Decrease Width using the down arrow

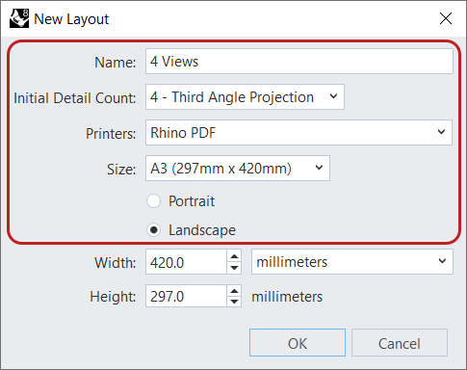pyautogui.click(x=234, y=268)
